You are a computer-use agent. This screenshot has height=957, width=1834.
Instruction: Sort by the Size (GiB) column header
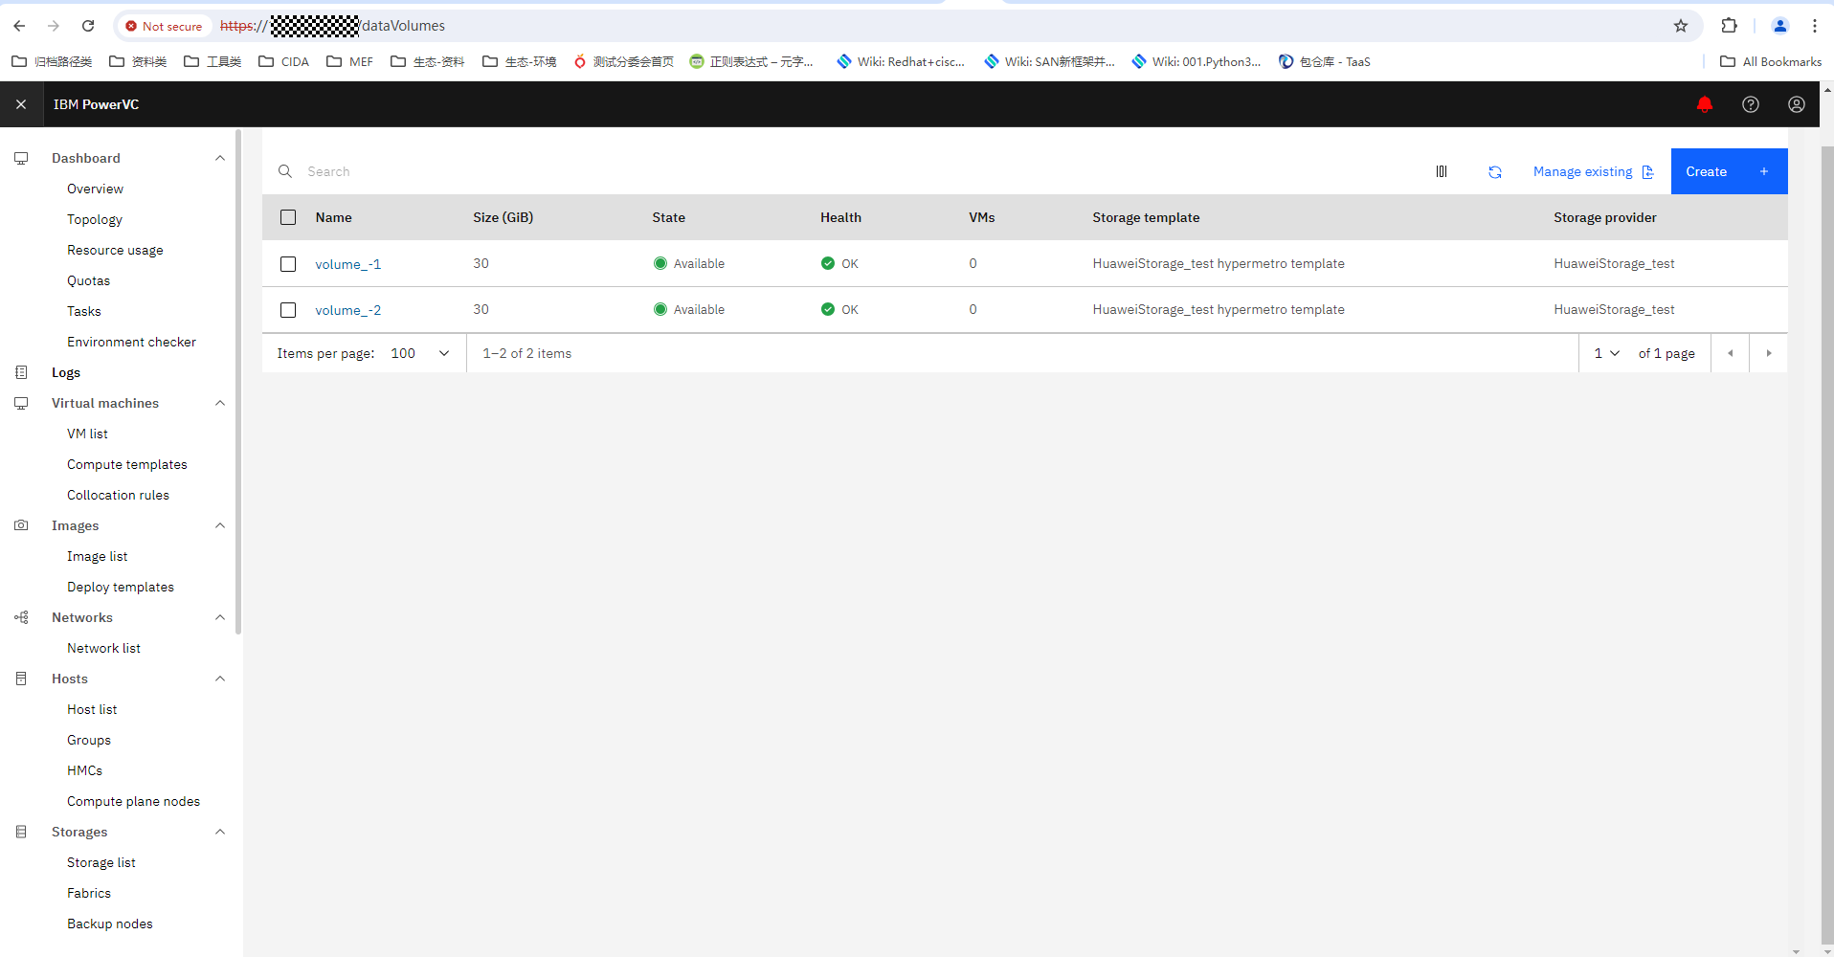(x=503, y=217)
